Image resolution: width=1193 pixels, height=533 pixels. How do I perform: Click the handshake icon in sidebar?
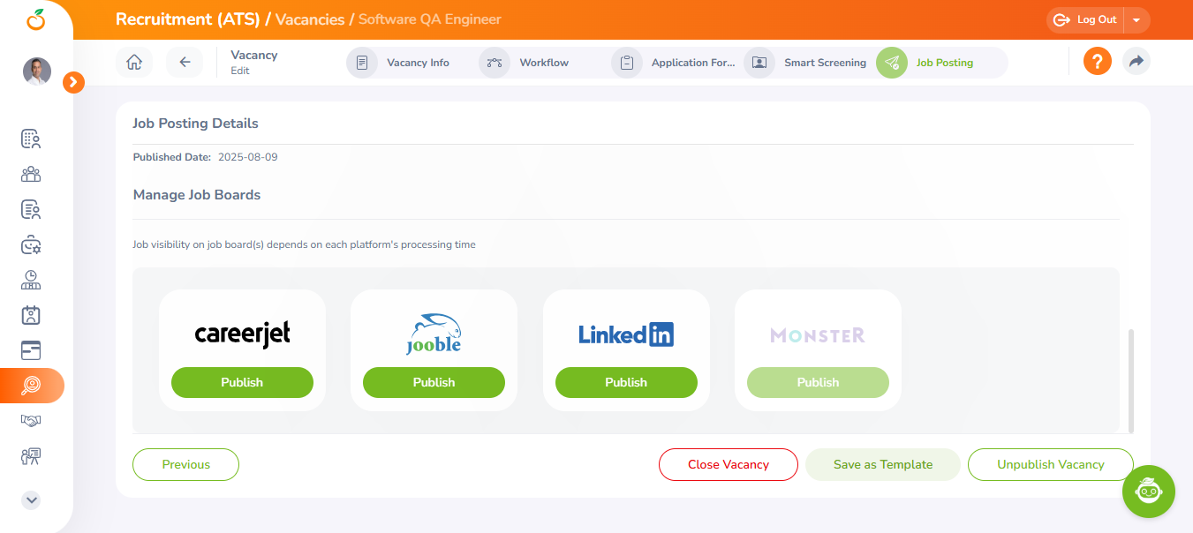click(x=31, y=421)
